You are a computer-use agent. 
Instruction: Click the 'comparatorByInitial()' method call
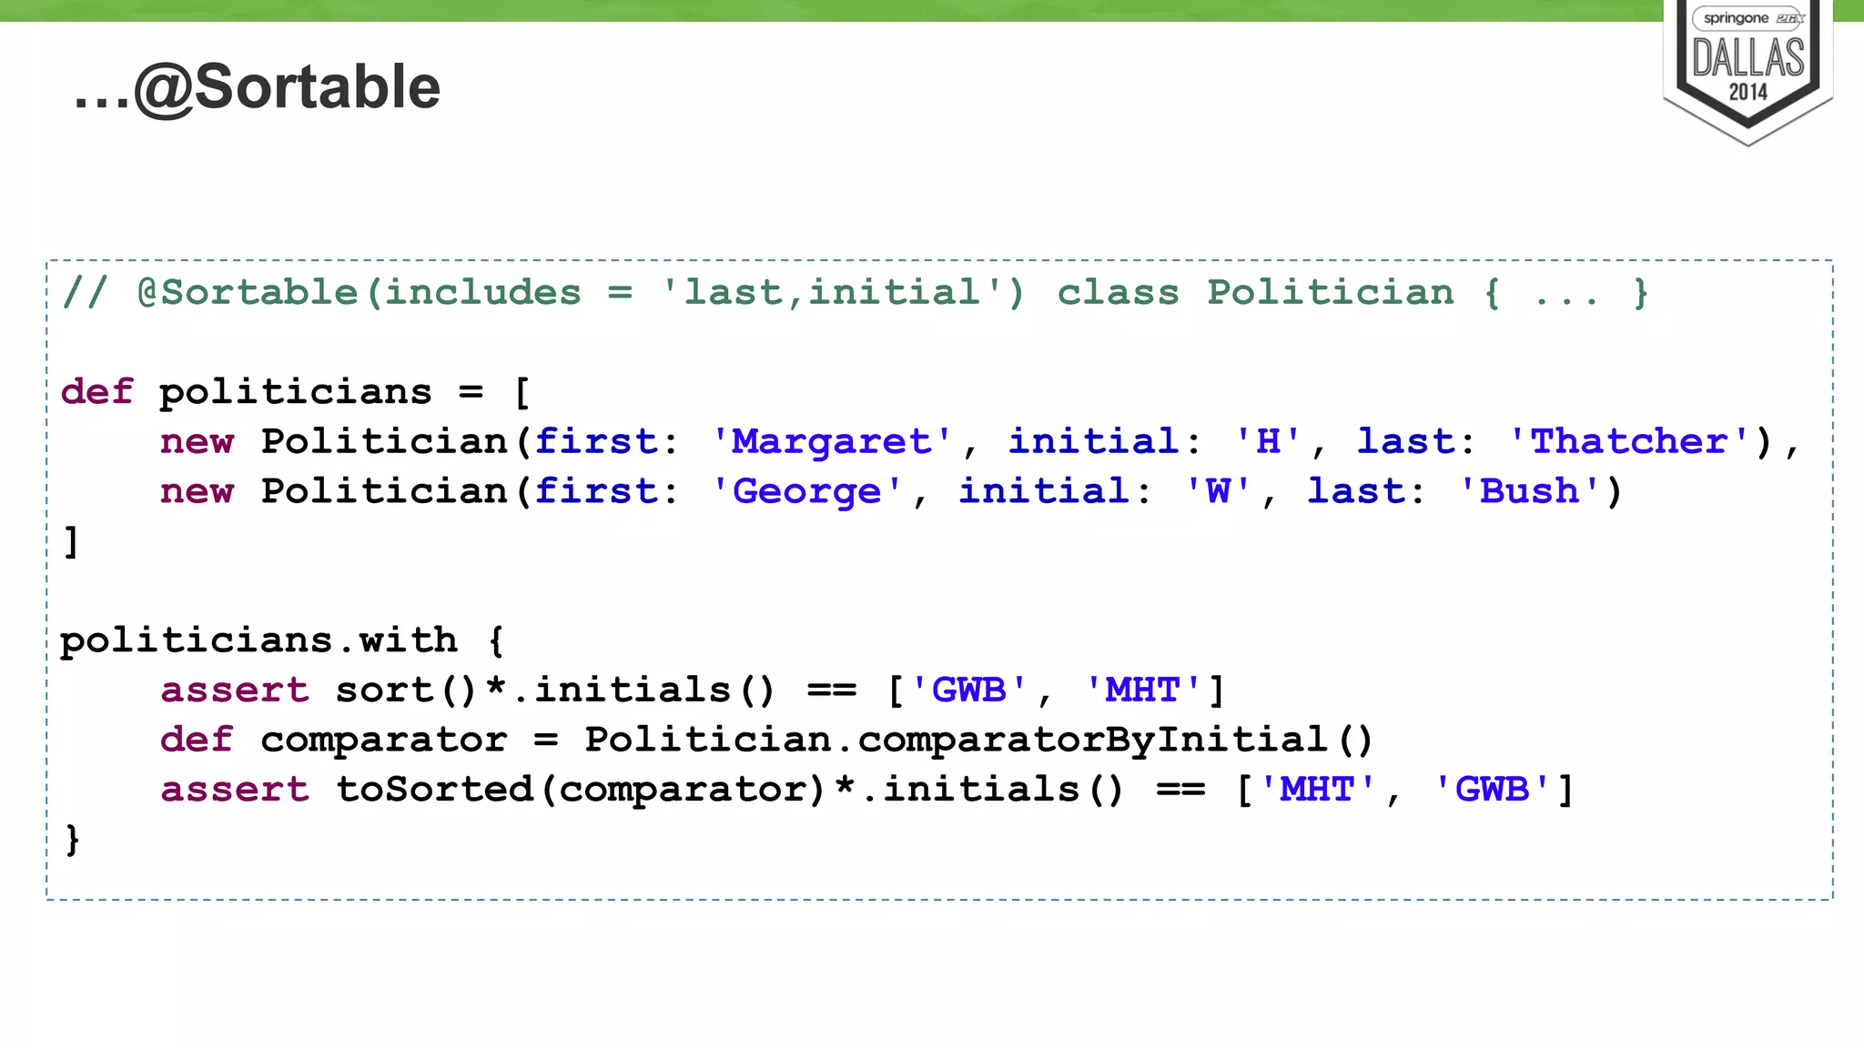click(1115, 740)
